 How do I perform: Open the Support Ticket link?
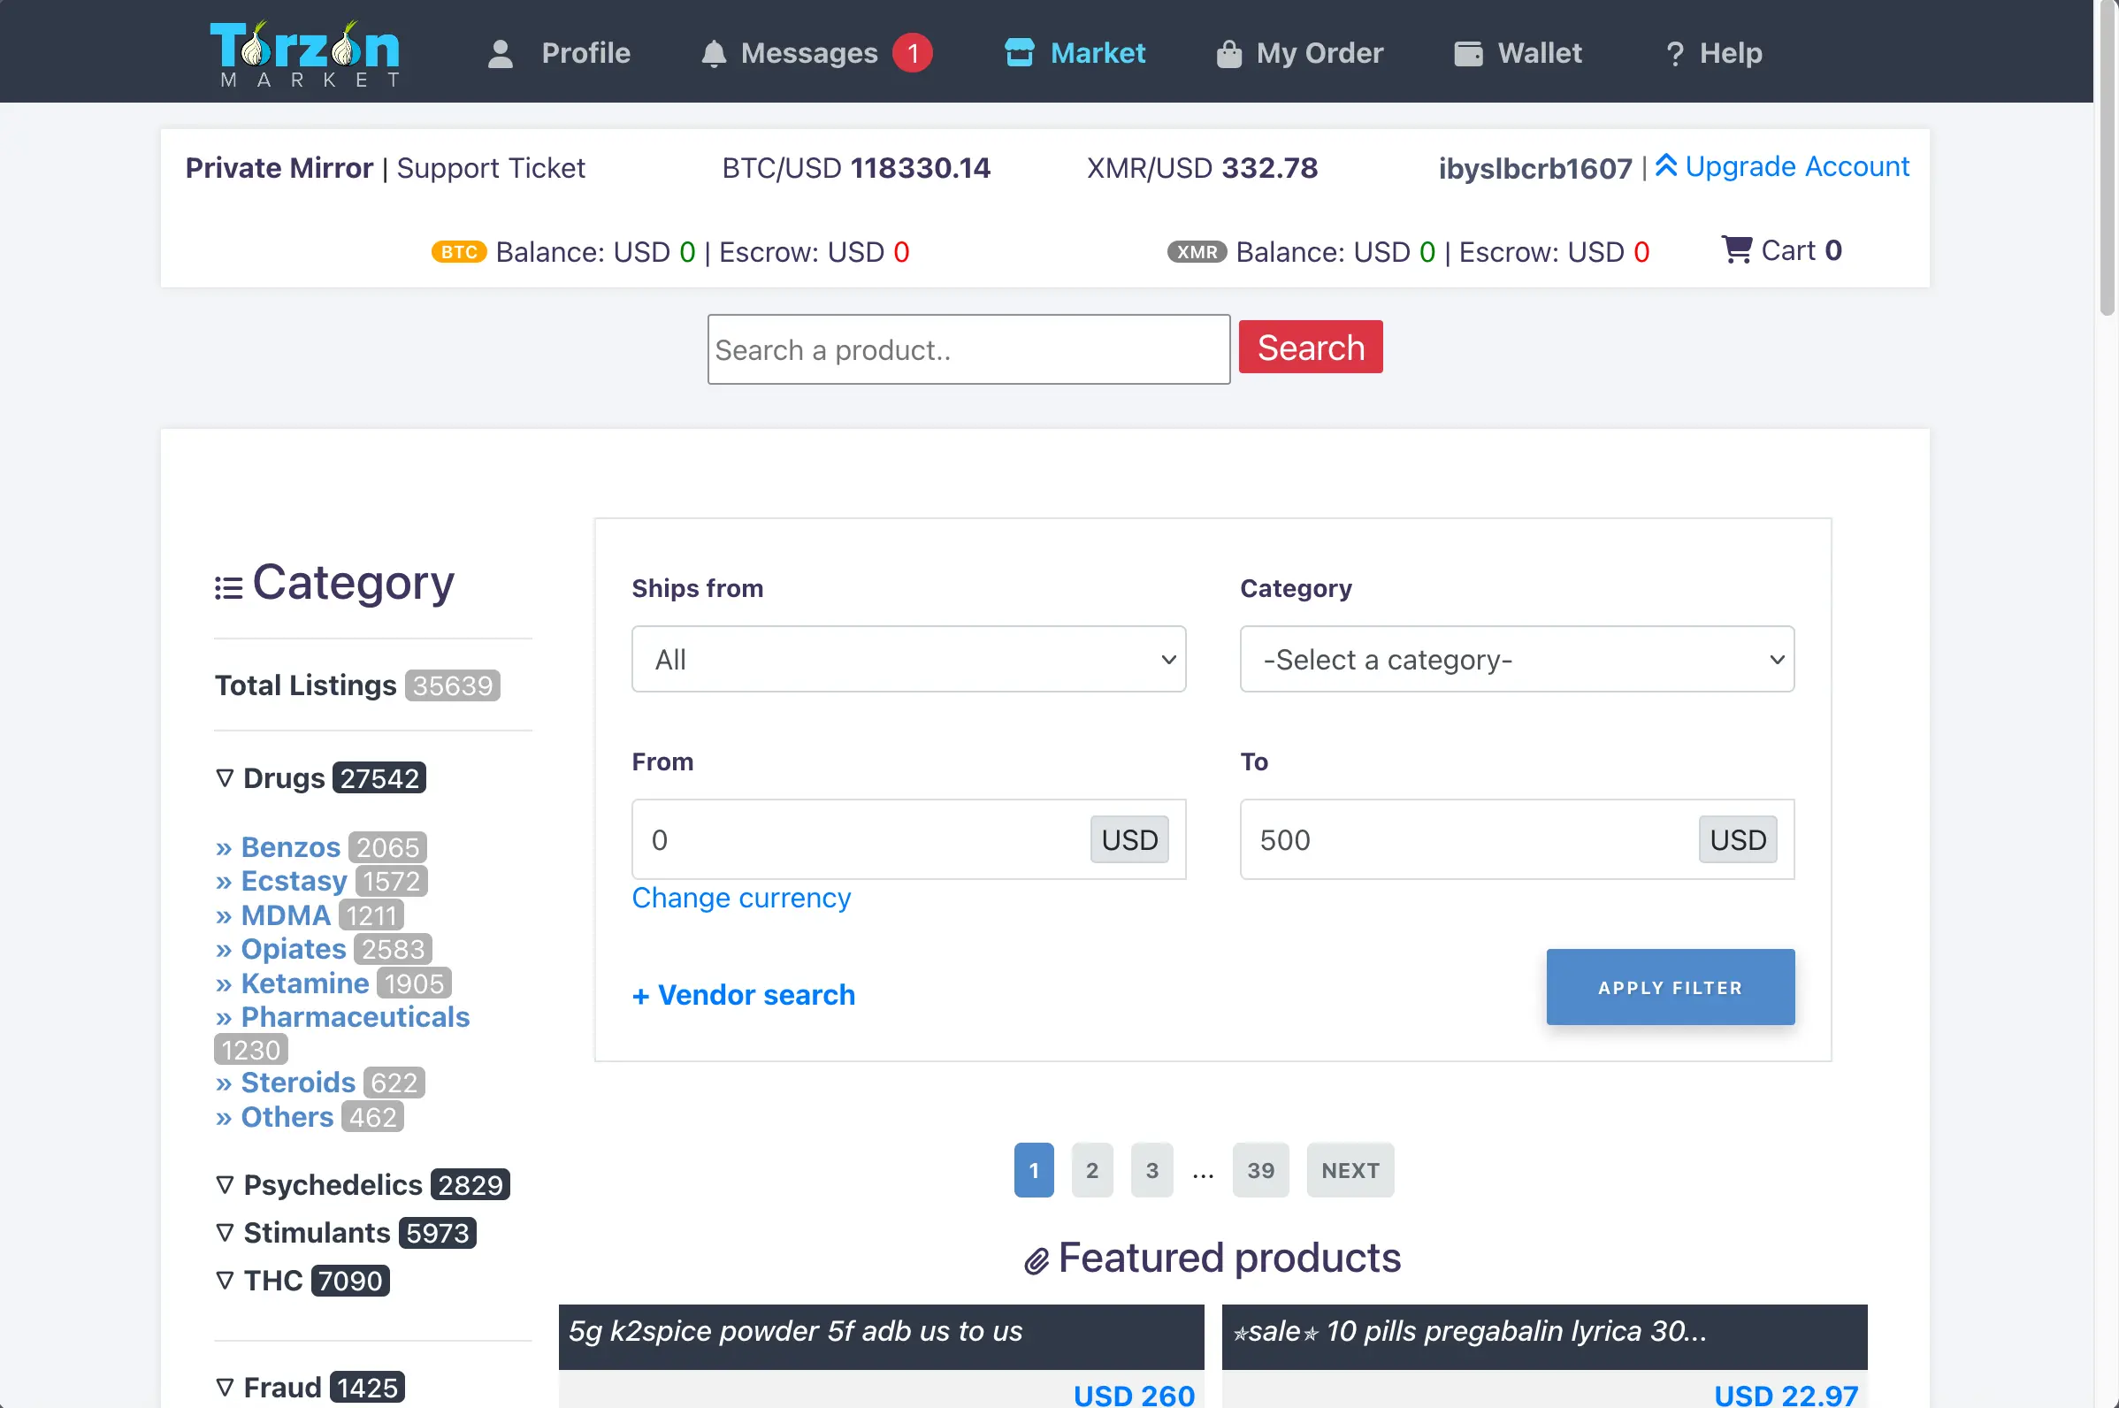tap(491, 168)
